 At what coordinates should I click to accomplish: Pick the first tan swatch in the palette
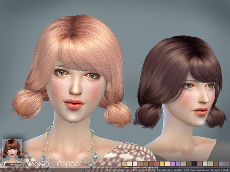tap(124, 164)
